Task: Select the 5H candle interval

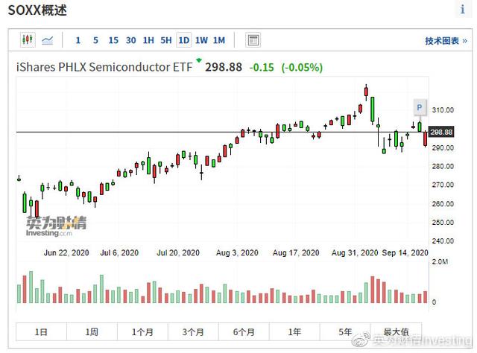Action: click(x=166, y=40)
